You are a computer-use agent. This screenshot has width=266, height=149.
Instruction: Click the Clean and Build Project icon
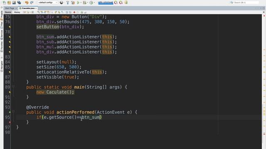73,2
